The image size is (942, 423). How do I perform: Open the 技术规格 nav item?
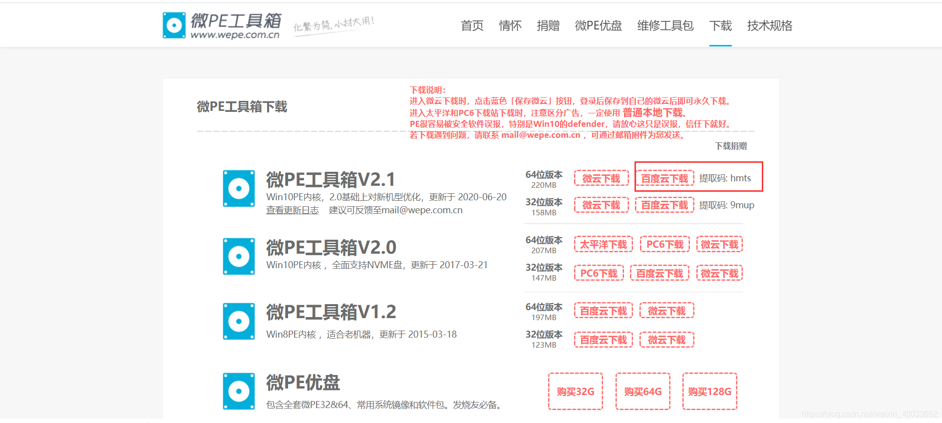[769, 25]
